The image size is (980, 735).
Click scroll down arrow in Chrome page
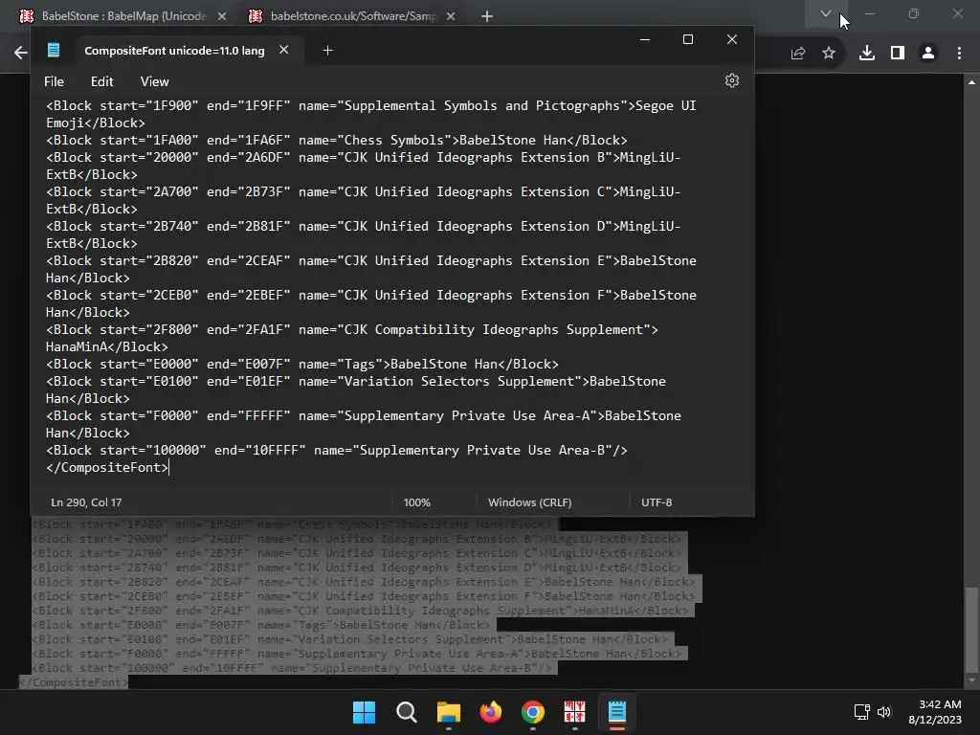[971, 680]
